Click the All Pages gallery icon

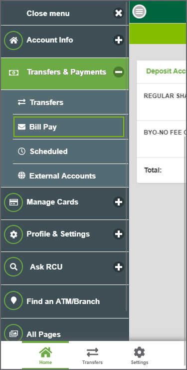point(13,333)
